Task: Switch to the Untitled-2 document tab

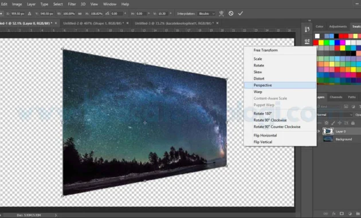Action: [x=93, y=24]
